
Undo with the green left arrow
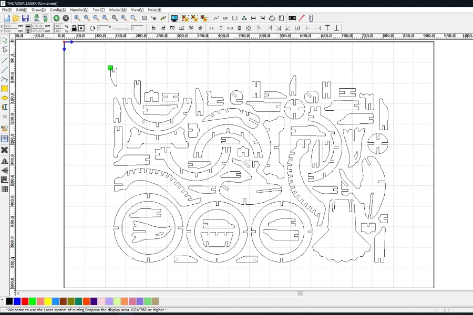[x=56, y=18]
